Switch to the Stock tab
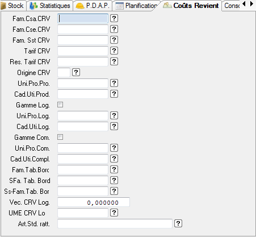 [x=12, y=6]
